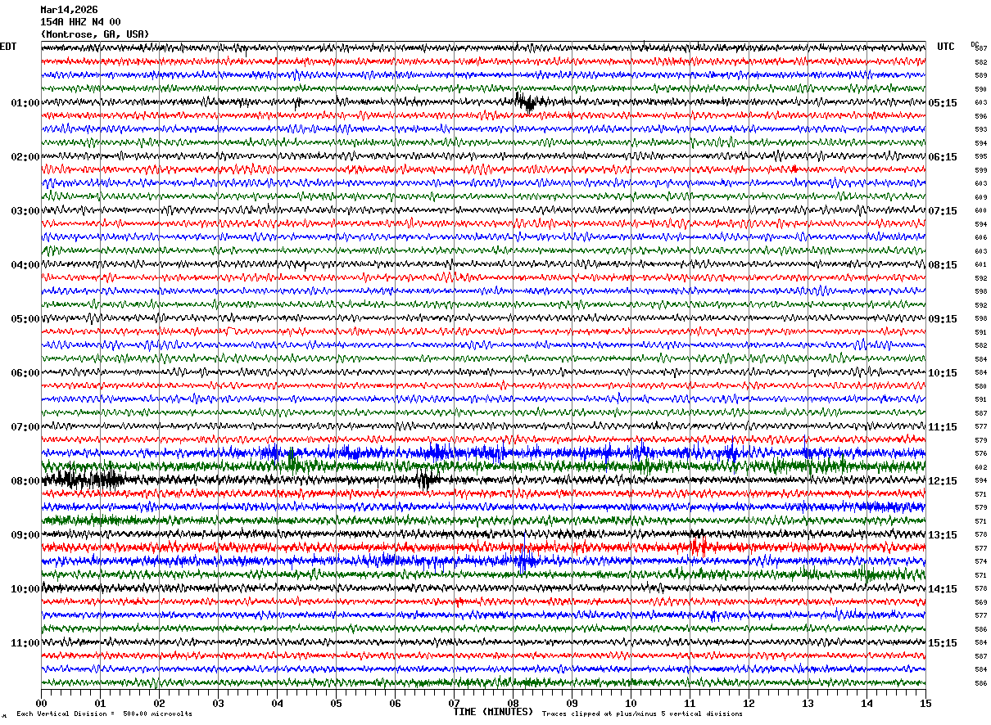Click the '09' minute axis tick label

coord(572,703)
